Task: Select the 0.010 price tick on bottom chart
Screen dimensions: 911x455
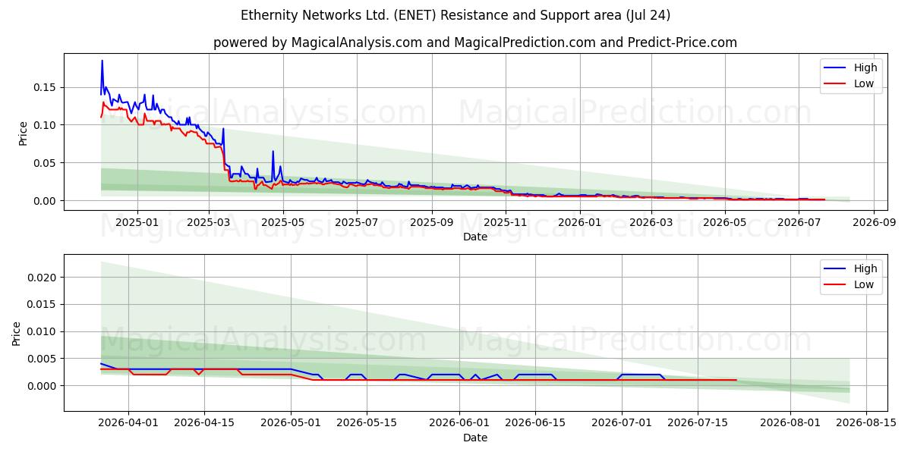Action: pyautogui.click(x=43, y=331)
